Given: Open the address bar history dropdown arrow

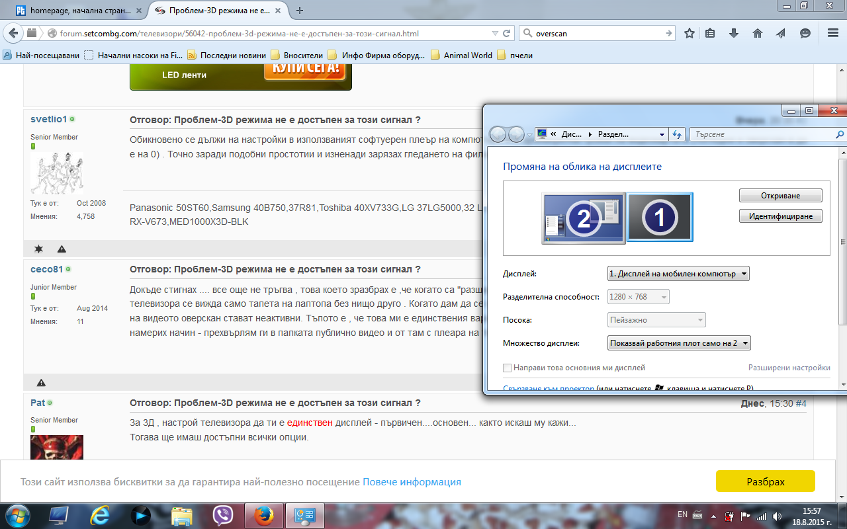Looking at the screenshot, I should (495, 34).
